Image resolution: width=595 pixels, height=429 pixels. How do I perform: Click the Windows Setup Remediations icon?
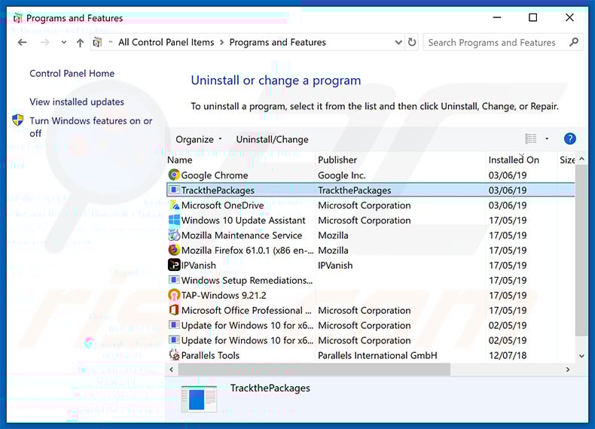point(174,280)
